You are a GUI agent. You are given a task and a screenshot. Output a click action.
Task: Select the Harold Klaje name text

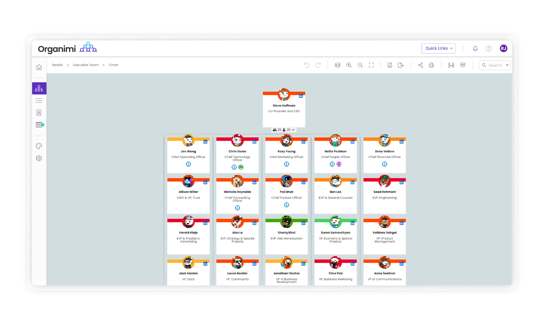point(189,233)
